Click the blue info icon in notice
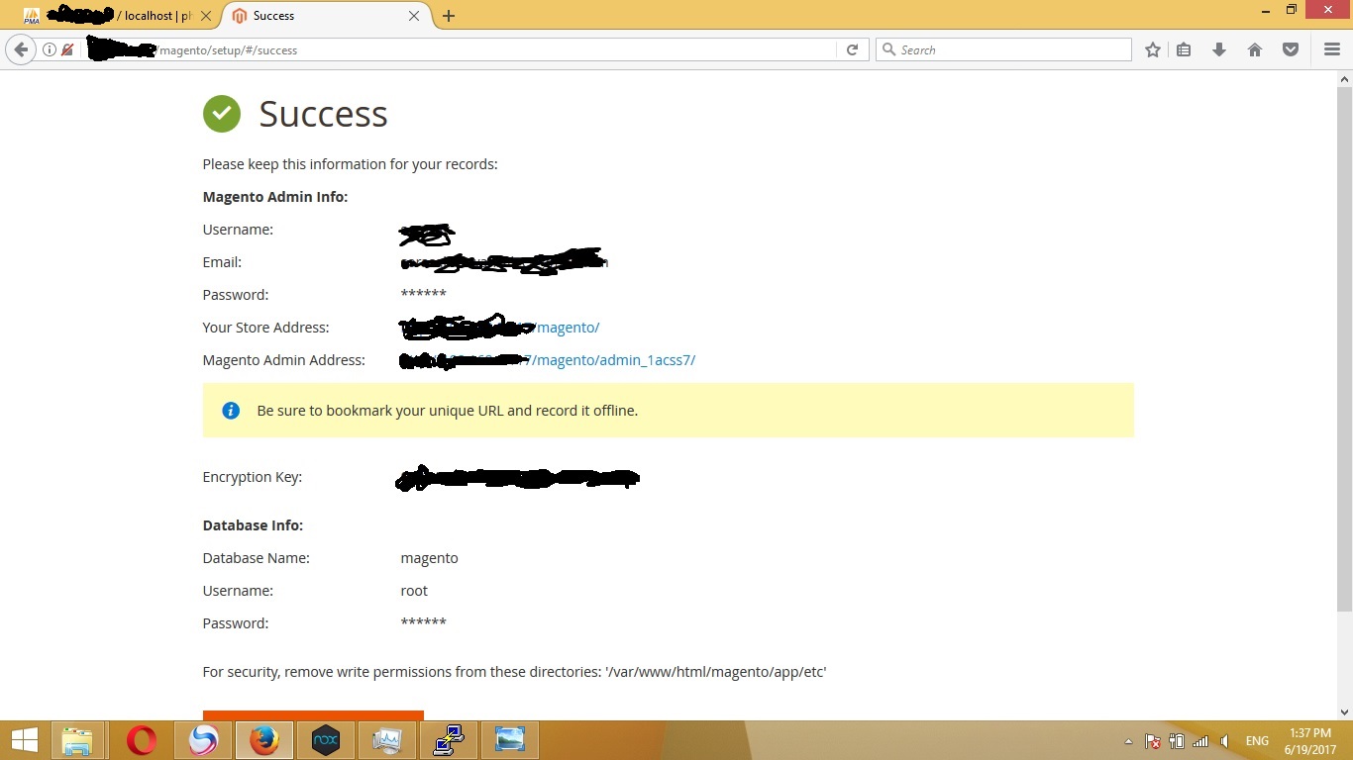The width and height of the screenshot is (1353, 760). tap(231, 410)
